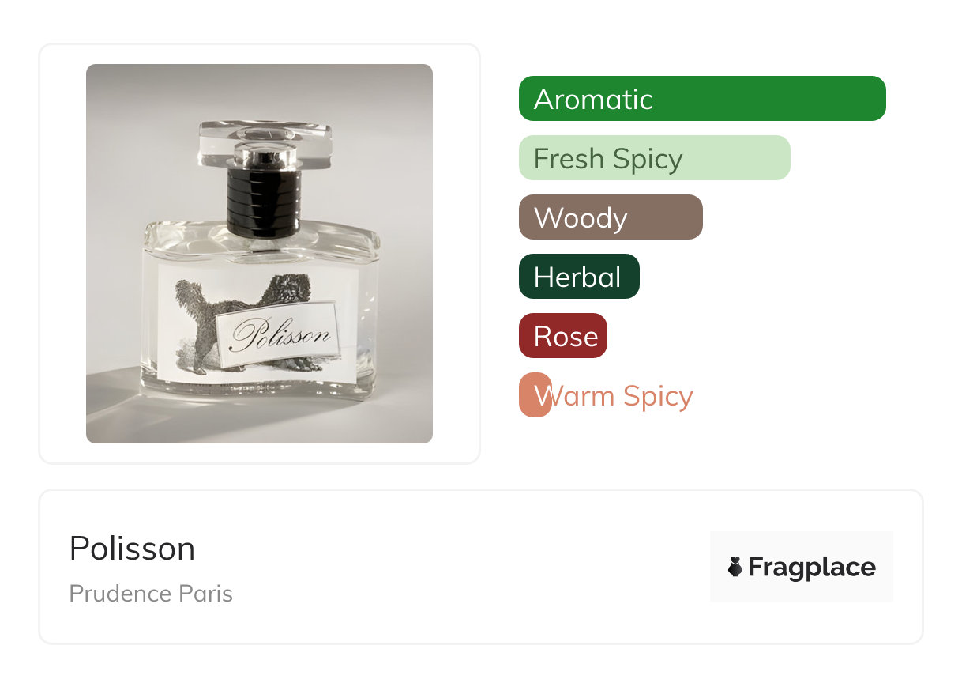Screen dimensions: 962x683
Task: Pick the red Rose accord bar
Action: (x=563, y=336)
